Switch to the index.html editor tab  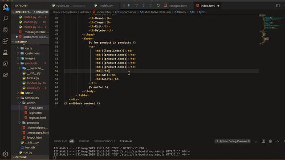point(208,6)
